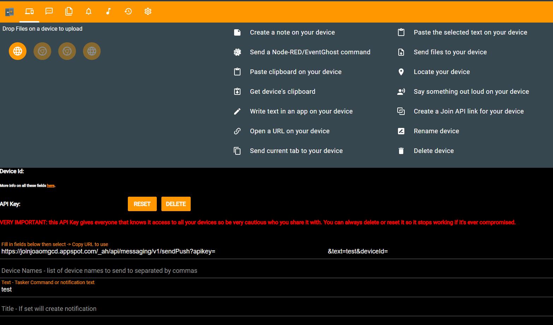The width and height of the screenshot is (553, 325).
Task: Click the trash icon for Delete device
Action: (x=401, y=151)
